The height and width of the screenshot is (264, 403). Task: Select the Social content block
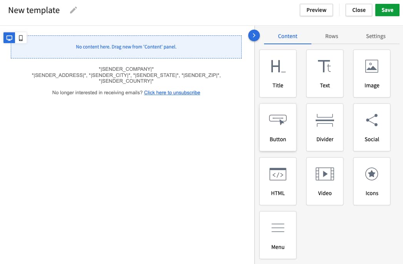point(371,127)
